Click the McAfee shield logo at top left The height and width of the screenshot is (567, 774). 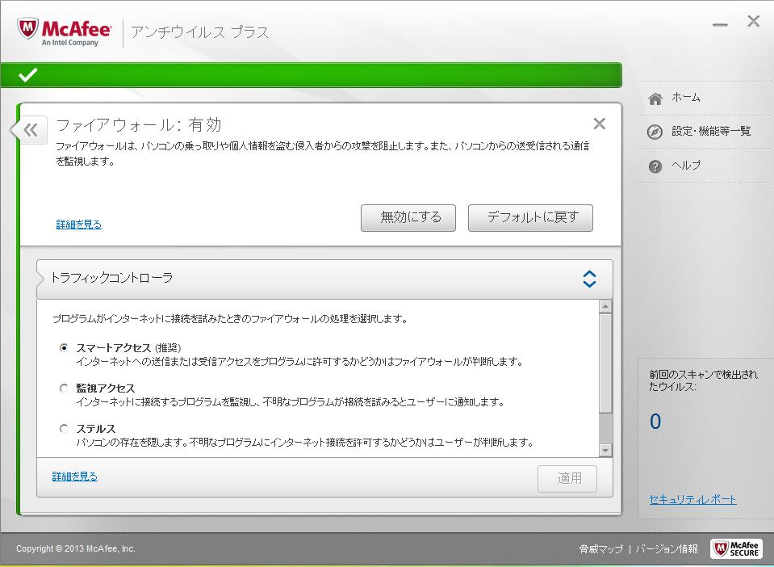(x=27, y=28)
